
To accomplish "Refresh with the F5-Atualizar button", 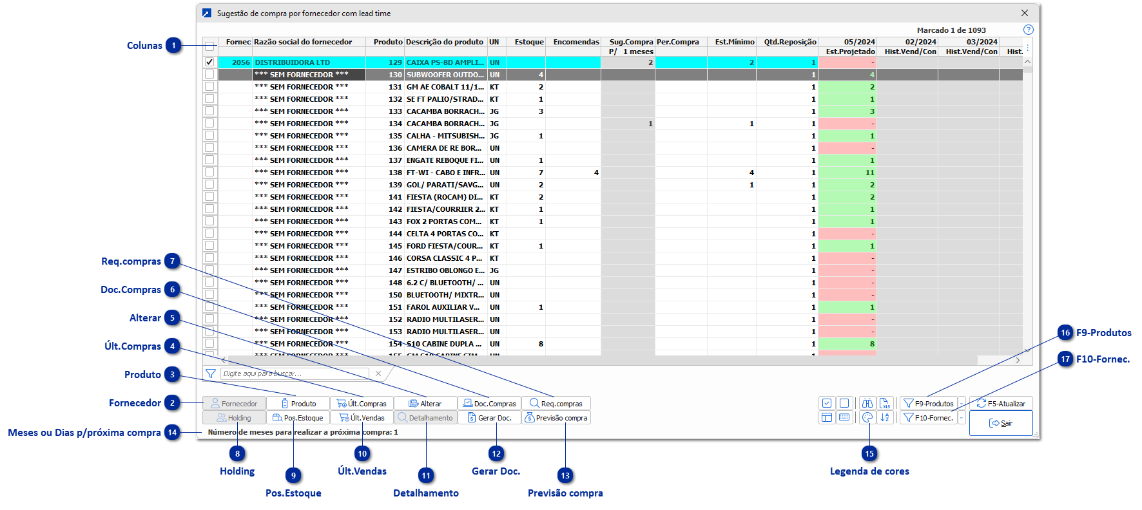I will point(1001,404).
